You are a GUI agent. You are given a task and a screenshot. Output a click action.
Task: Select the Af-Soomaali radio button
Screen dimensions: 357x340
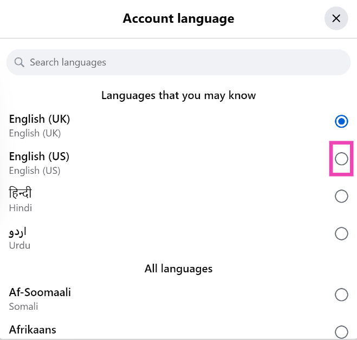[341, 295]
